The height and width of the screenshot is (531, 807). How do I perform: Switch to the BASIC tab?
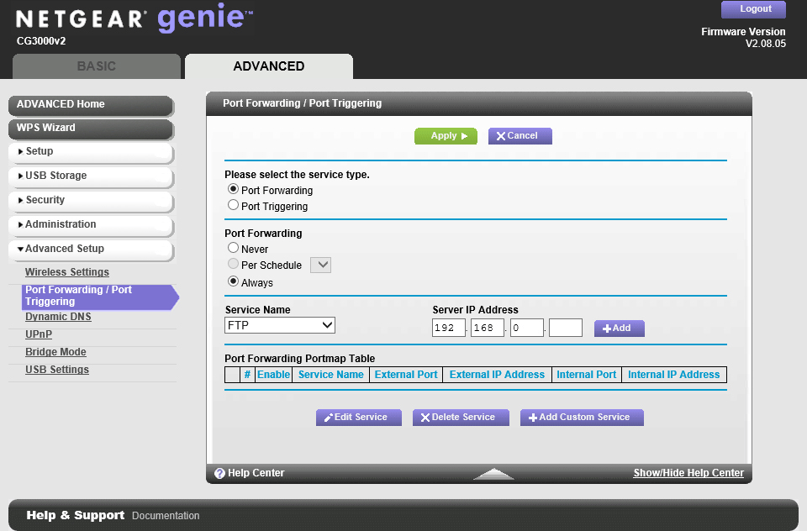(97, 66)
